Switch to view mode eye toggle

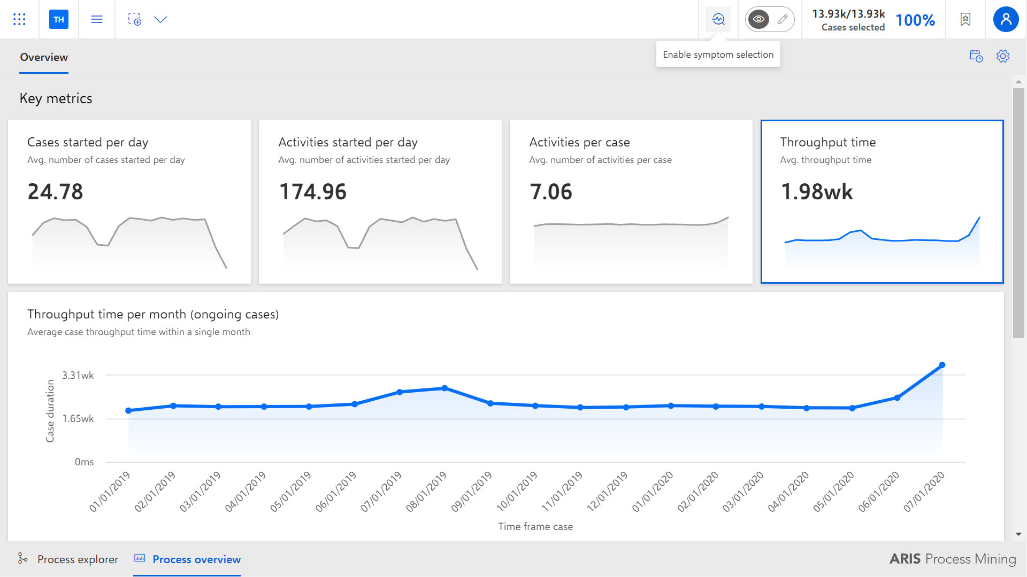pyautogui.click(x=758, y=19)
